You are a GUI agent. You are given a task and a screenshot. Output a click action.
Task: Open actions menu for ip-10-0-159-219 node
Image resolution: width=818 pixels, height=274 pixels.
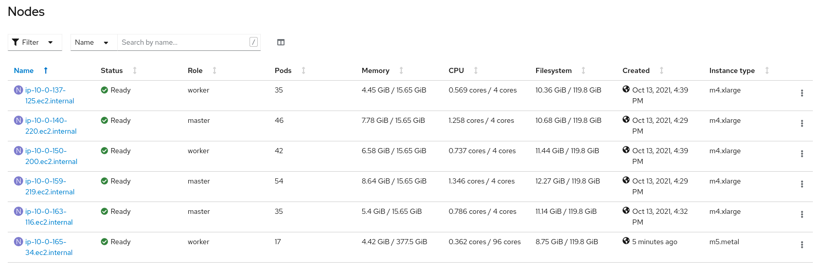pos(802,184)
